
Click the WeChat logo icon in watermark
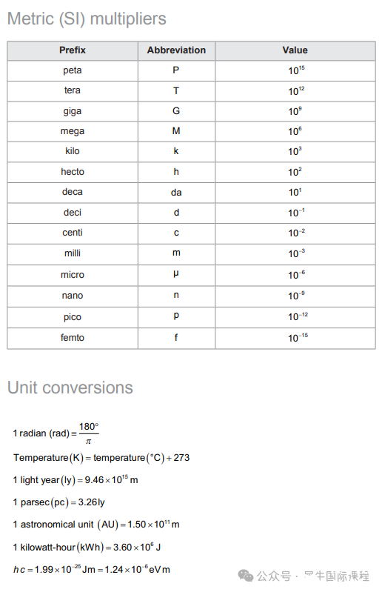tap(246, 576)
